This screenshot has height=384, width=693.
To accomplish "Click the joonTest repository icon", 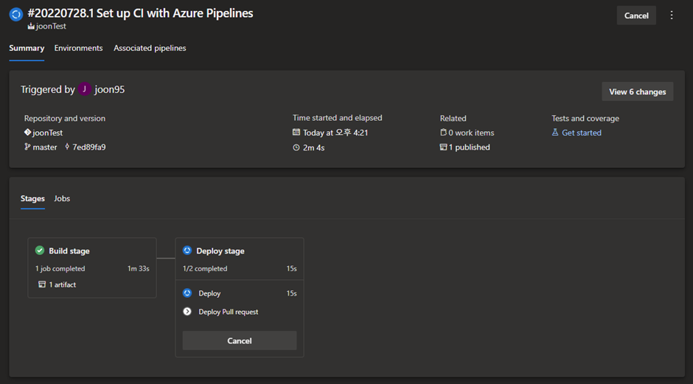I will (x=27, y=133).
